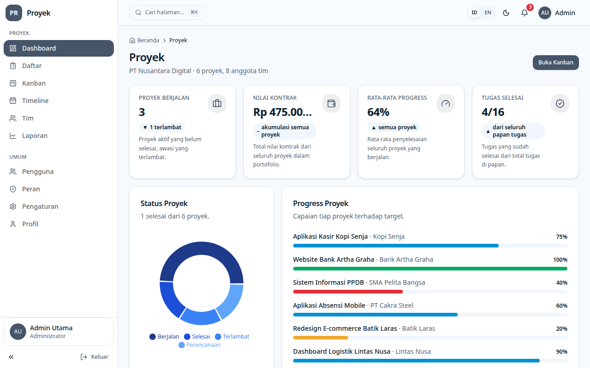Click the "dari seluruh papan tugas" badge
This screenshot has width=590, height=368.
tap(513, 131)
